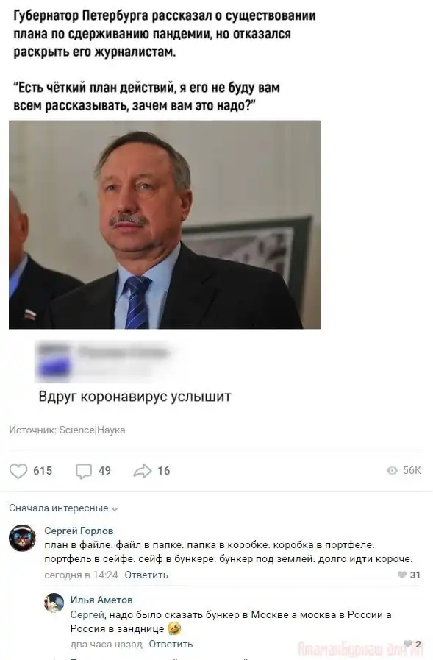Open Сергей Горлов's cat avatar
Viewport: 433px width, 660px height.
(22, 538)
